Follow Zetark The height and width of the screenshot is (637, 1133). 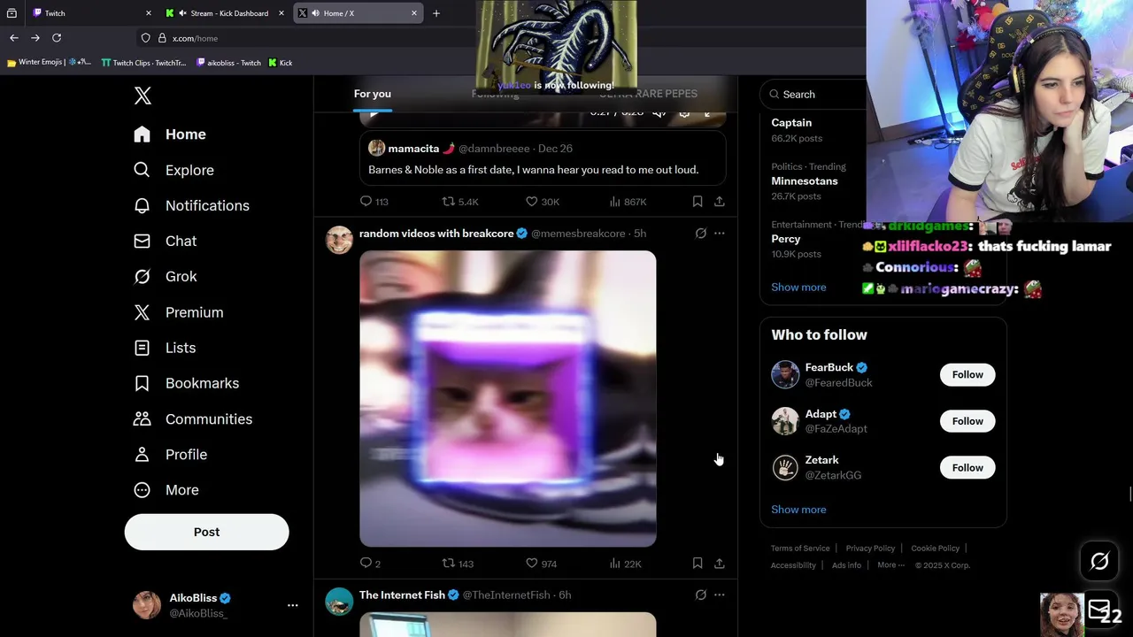tap(967, 468)
